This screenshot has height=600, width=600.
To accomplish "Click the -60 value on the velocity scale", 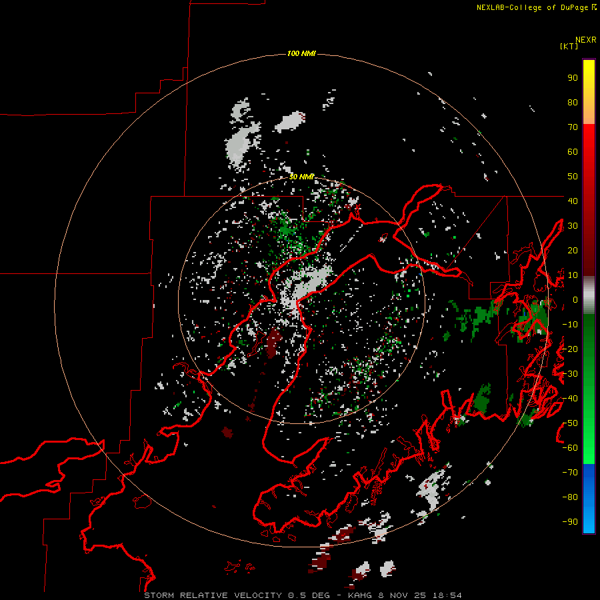I will pos(570,448).
